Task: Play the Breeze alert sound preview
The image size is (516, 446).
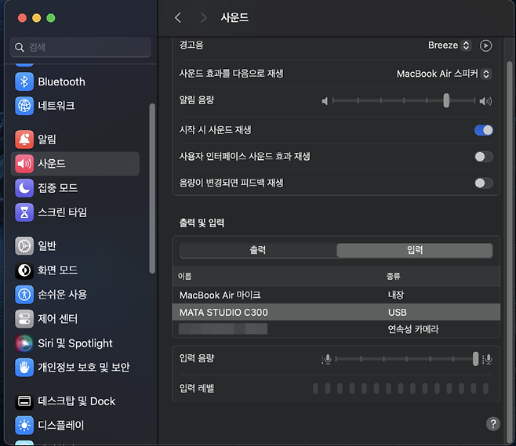Action: point(485,45)
